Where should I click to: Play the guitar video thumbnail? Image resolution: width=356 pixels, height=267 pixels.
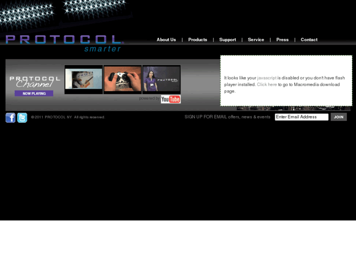pos(84,79)
